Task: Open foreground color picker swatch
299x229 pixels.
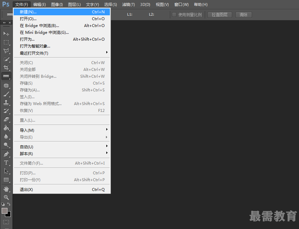Action: click(5, 211)
